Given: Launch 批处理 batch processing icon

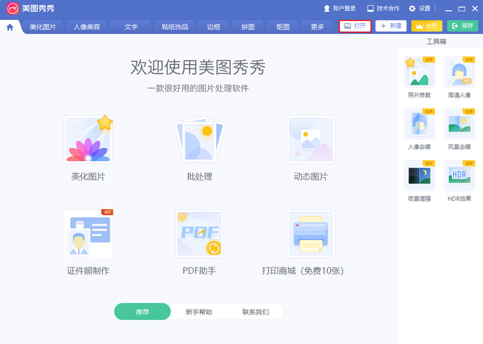Looking at the screenshot, I should 200,139.
